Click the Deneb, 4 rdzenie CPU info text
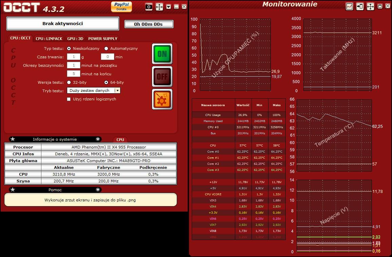Viewport: 392px width, 257px height. click(x=109, y=154)
